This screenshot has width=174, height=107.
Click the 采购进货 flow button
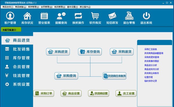58,52
